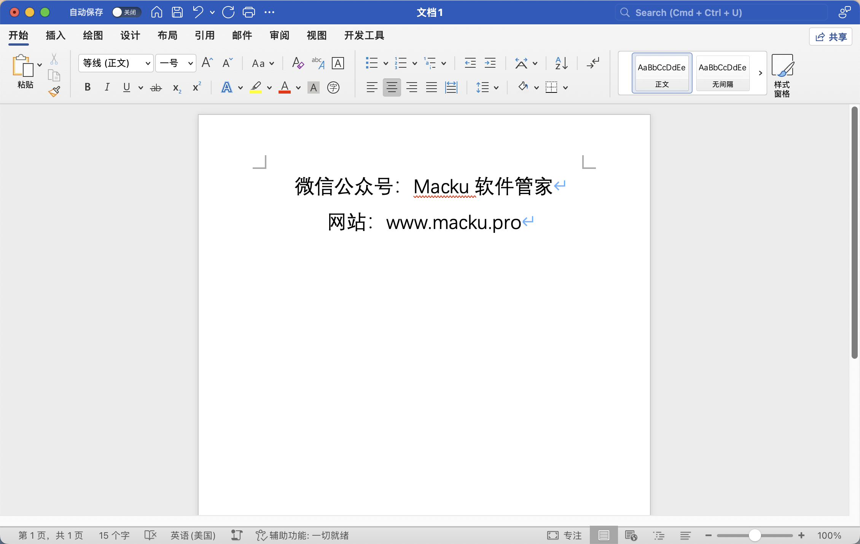Open the font size dropdown

(190, 63)
